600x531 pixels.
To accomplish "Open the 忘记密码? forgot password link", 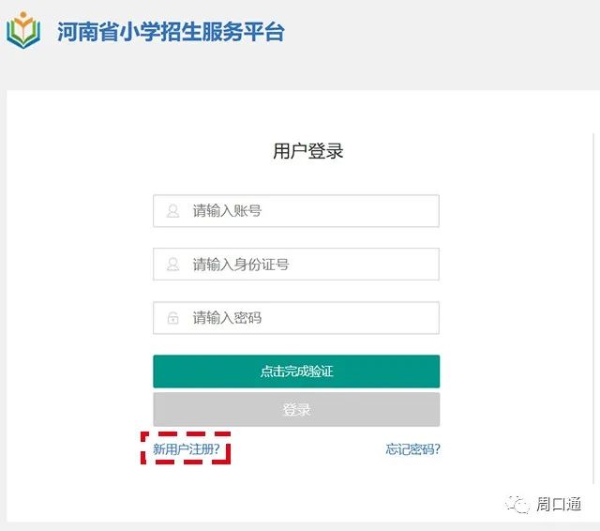I will pyautogui.click(x=412, y=449).
